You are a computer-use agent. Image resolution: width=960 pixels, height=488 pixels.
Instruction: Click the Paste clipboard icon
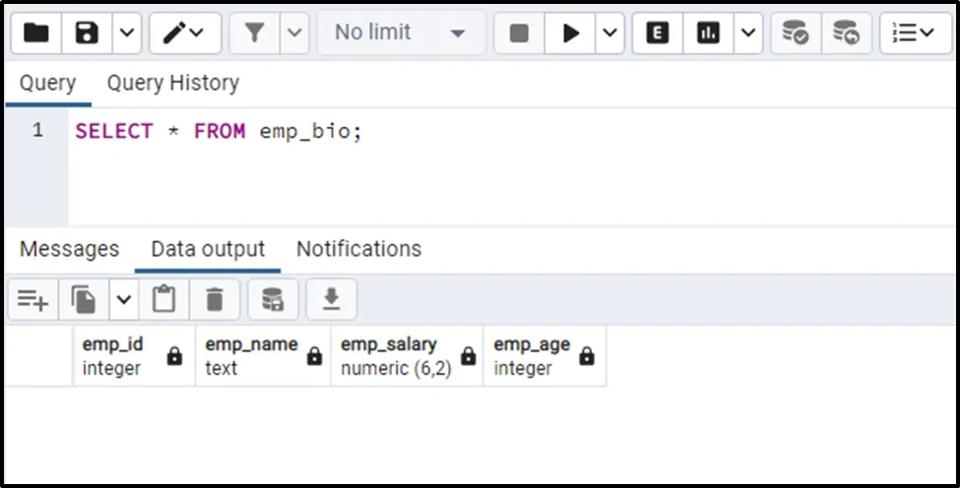point(163,300)
